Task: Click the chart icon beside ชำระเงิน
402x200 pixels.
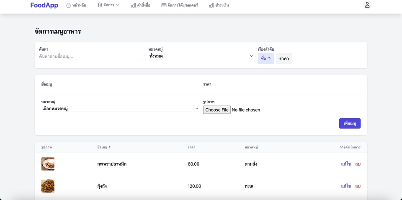Action: tap(211, 5)
